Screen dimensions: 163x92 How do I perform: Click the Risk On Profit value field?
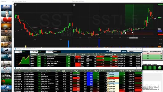[x=26, y=52]
